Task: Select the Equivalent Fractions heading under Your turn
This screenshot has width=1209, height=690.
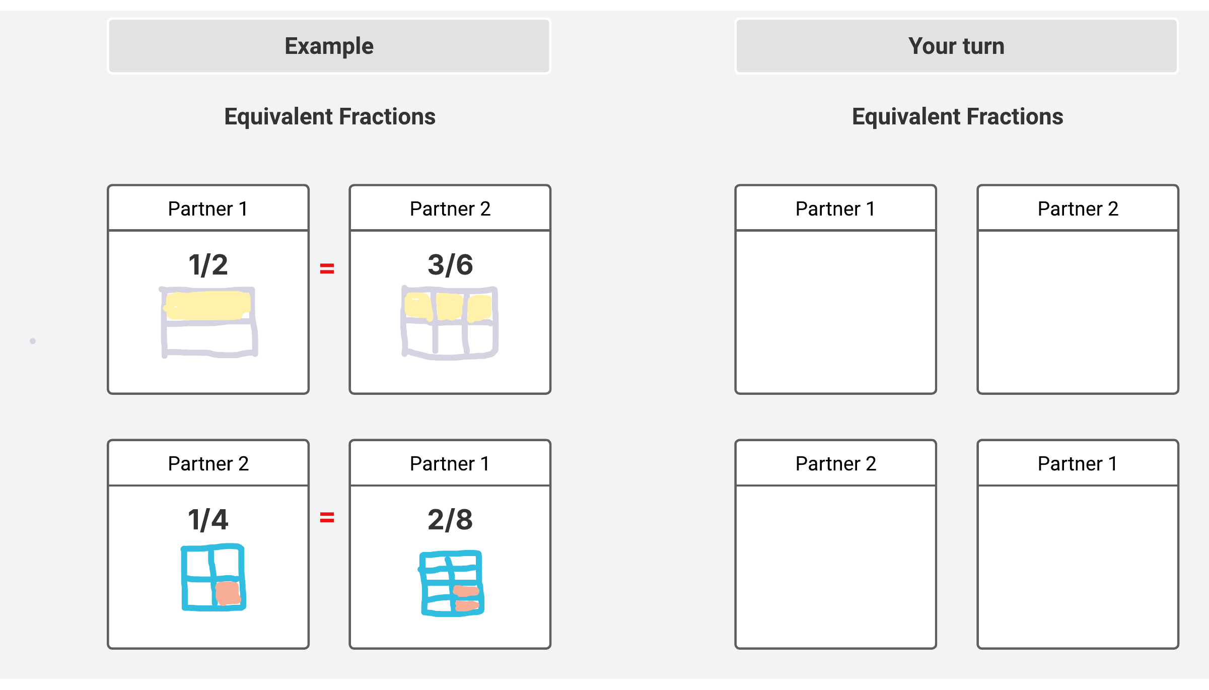Action: click(x=957, y=116)
